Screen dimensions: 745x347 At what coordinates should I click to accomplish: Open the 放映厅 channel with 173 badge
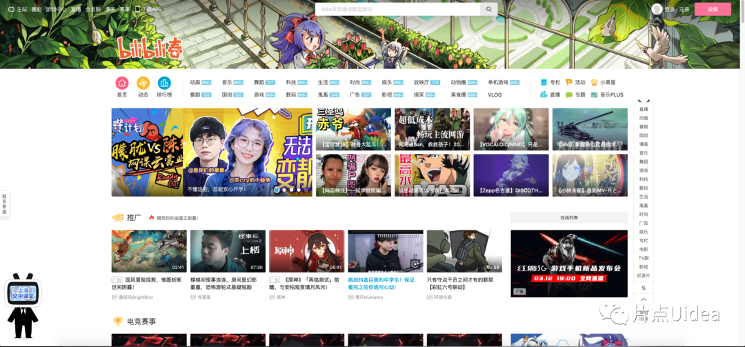coord(427,82)
